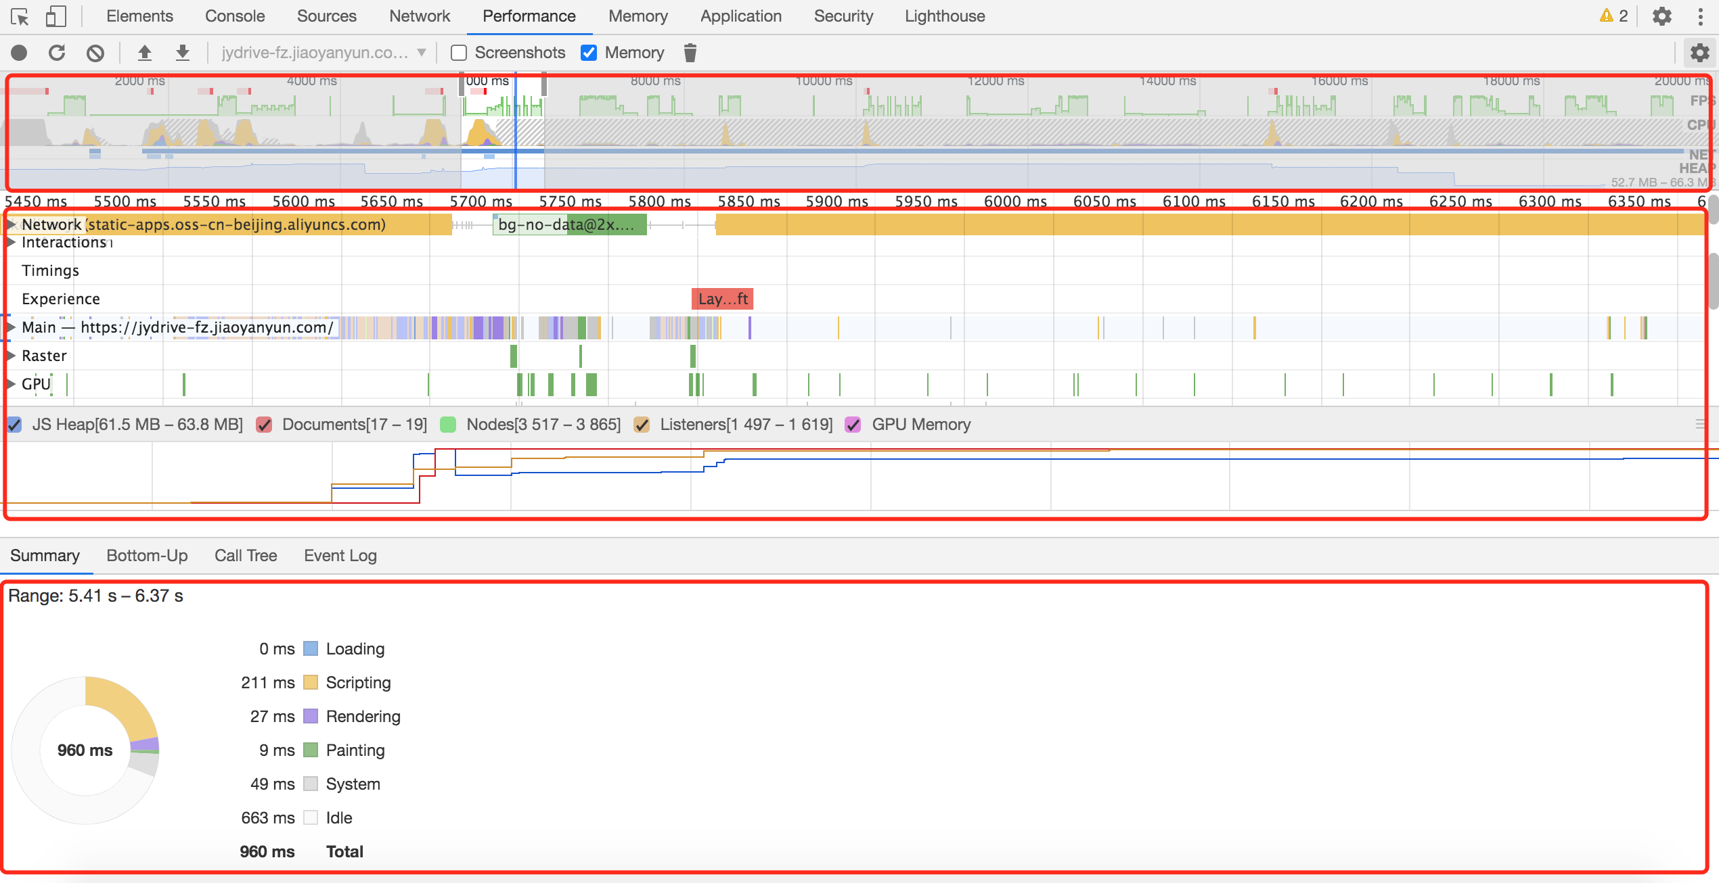Open the Event Log tab

(340, 555)
